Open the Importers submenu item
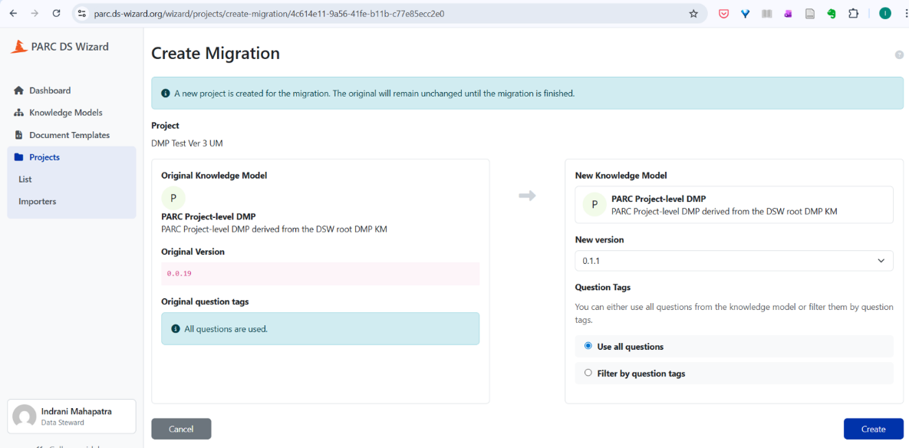The height and width of the screenshot is (448, 909). tap(37, 202)
